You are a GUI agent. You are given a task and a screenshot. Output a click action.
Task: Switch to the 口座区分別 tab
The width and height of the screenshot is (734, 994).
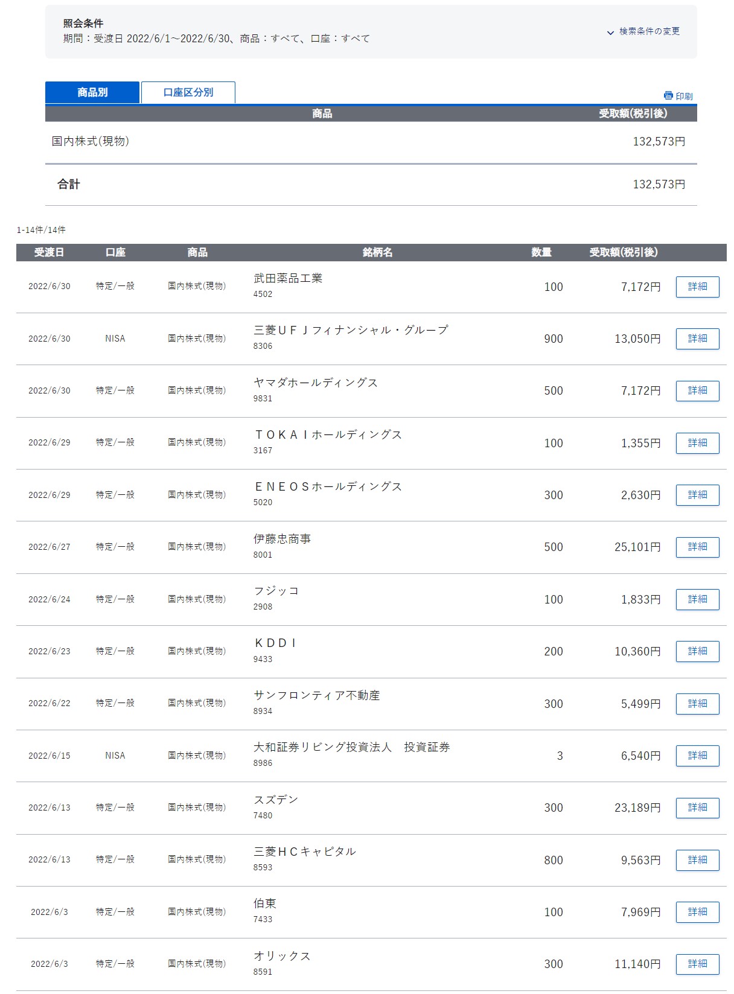click(x=188, y=92)
